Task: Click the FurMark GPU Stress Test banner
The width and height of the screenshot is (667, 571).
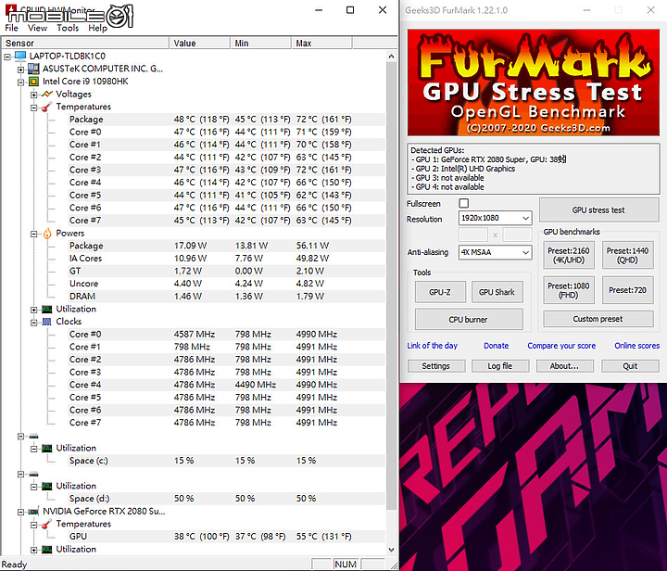Action: tap(534, 82)
